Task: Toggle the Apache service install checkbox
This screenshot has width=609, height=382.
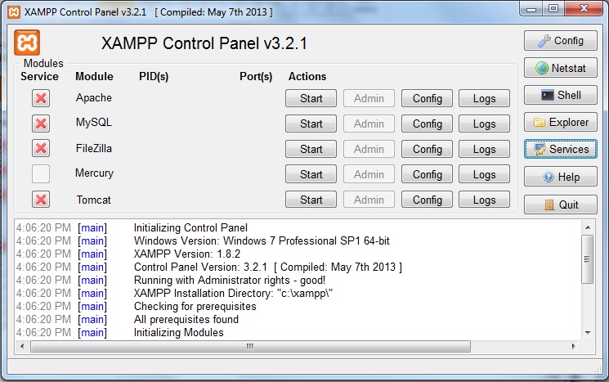Action: (41, 98)
